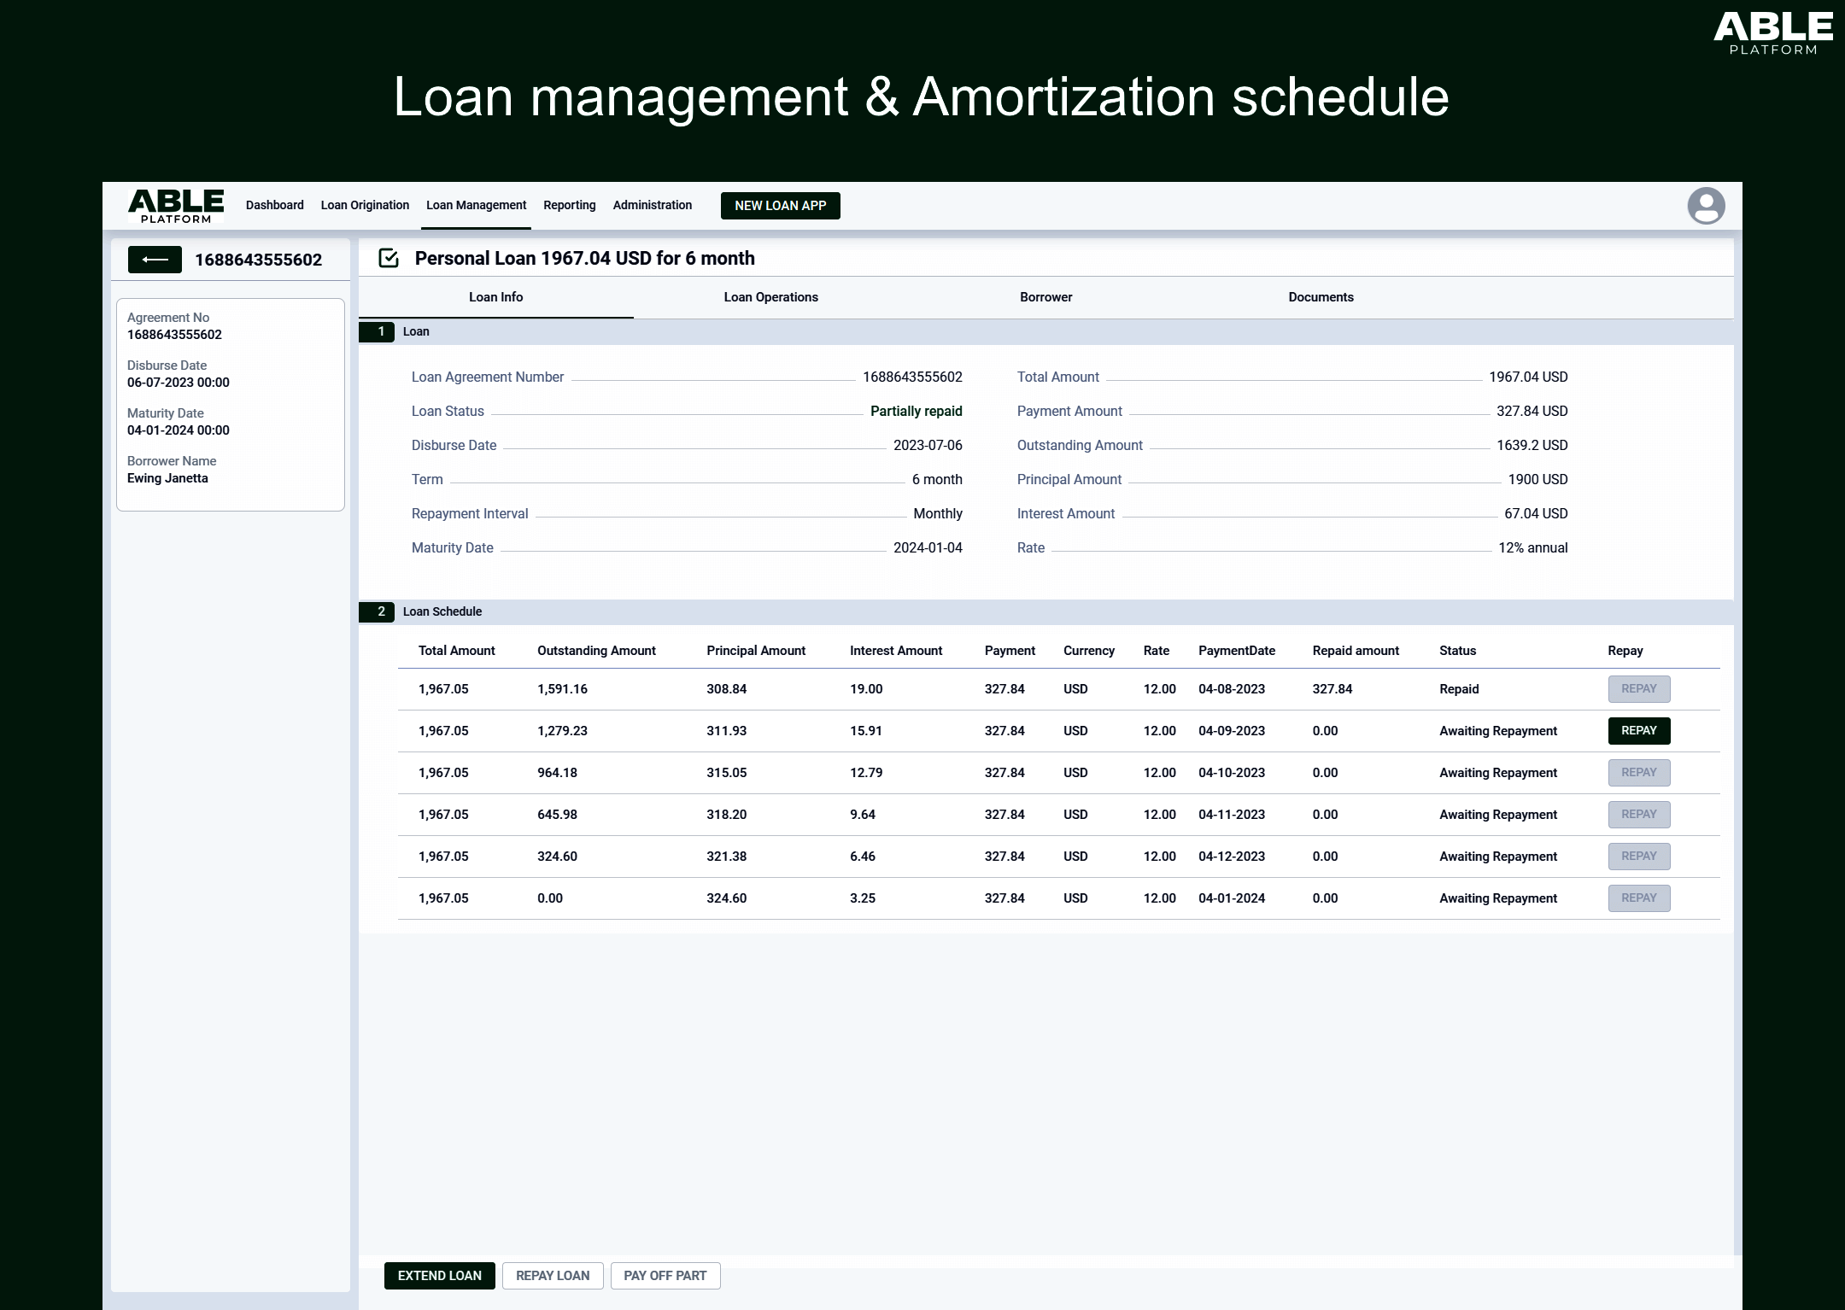Open the Administration menu item

click(x=652, y=205)
